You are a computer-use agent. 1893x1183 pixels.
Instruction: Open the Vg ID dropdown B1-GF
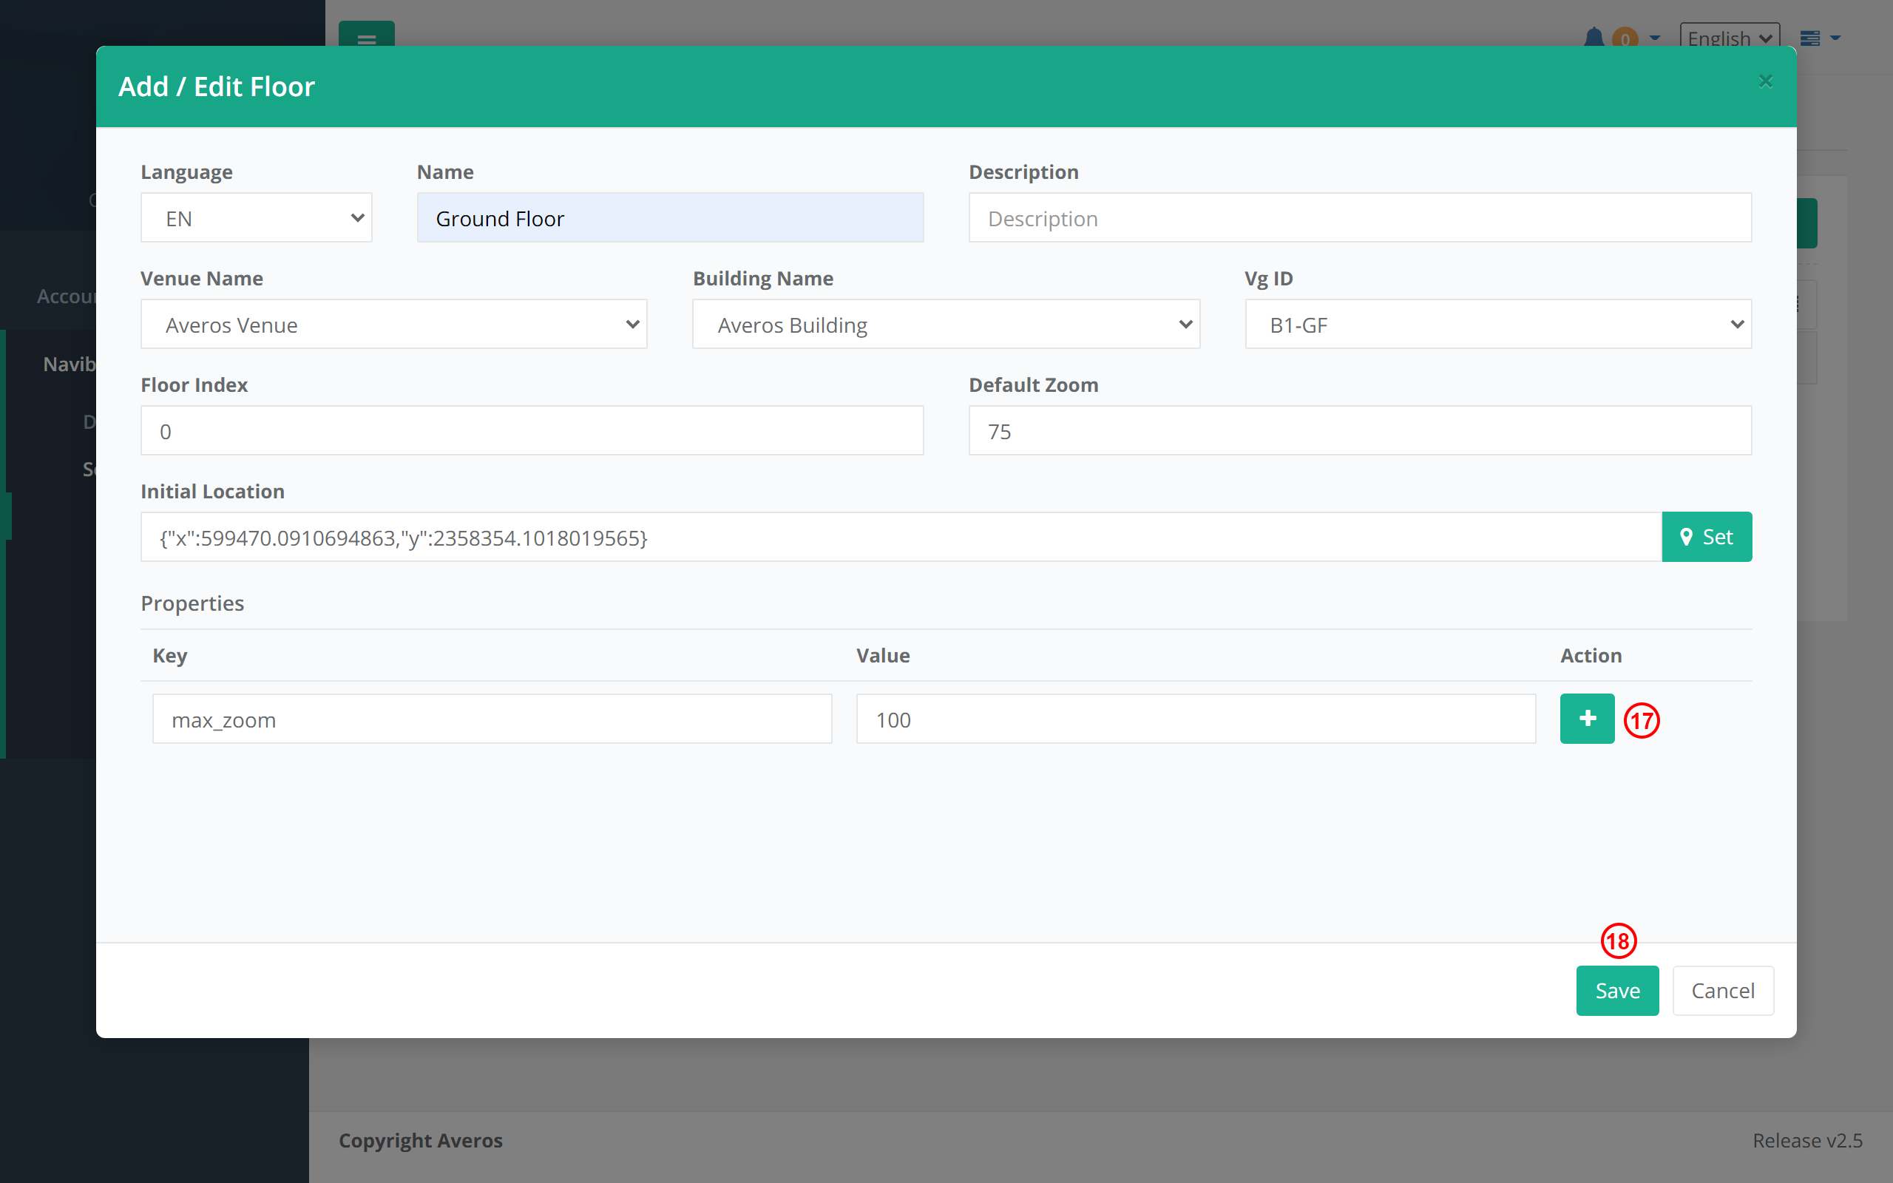pos(1497,324)
